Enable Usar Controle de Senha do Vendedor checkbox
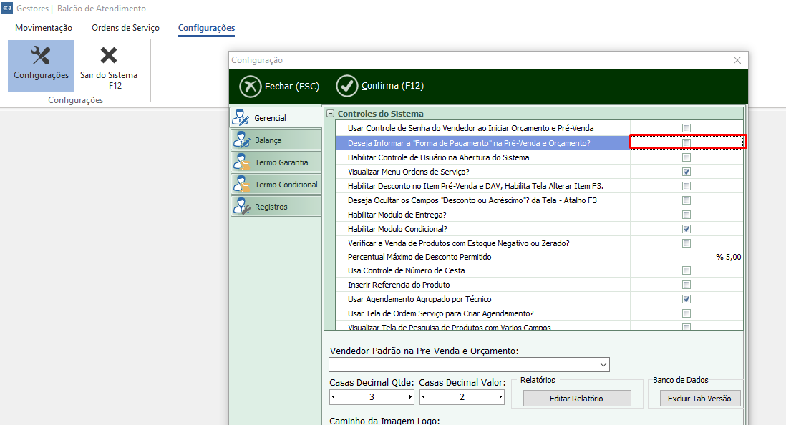This screenshot has width=786, height=425. coord(686,128)
